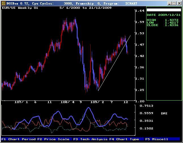
Task: Minimize the DOSBox window
Action: (x=169, y=3)
